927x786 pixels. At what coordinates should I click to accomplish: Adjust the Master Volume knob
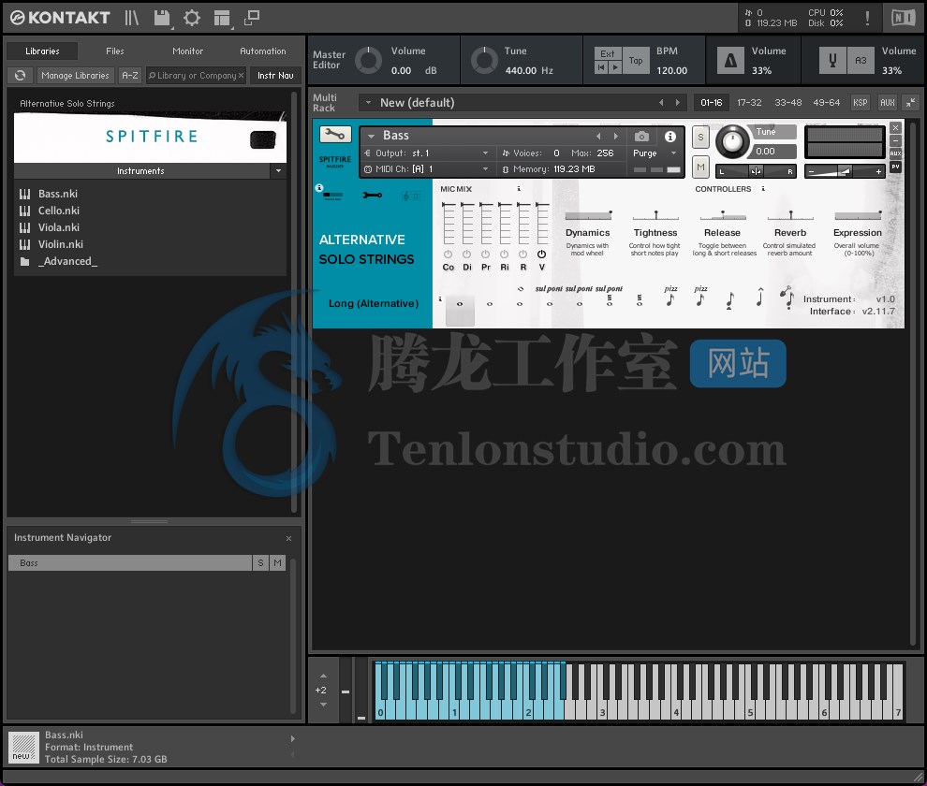pos(368,60)
